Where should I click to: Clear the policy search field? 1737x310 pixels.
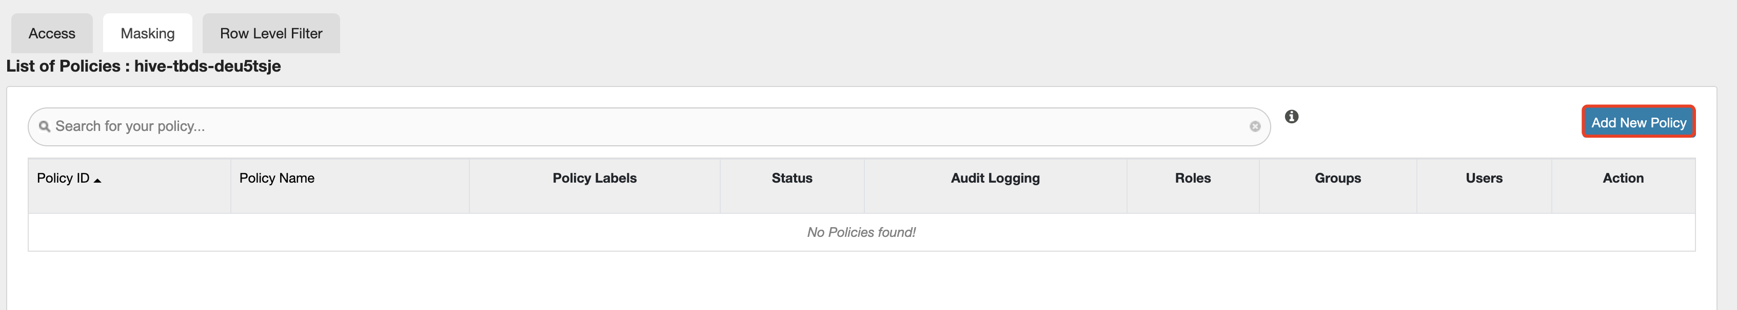1255,126
